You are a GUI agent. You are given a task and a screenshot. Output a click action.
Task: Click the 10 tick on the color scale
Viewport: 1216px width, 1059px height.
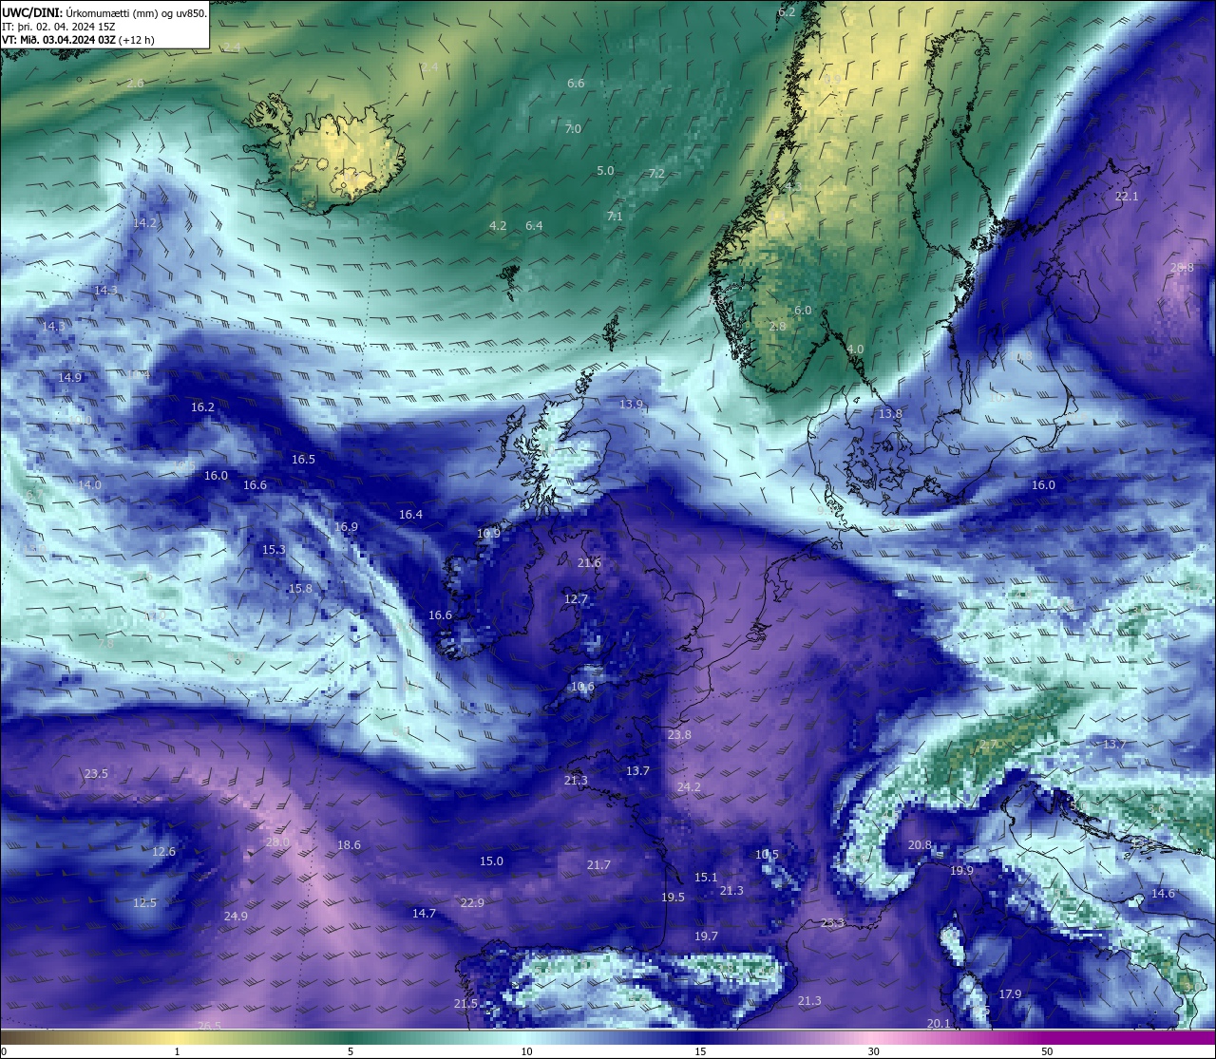(x=526, y=1051)
